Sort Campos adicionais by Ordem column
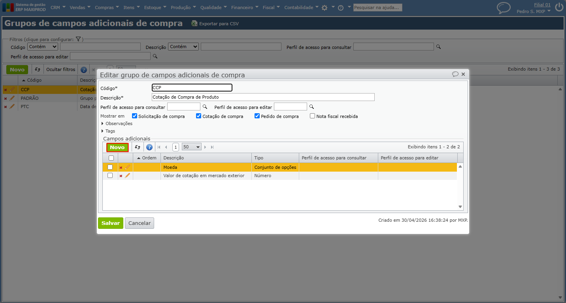This screenshot has width=566, height=303. [147, 158]
